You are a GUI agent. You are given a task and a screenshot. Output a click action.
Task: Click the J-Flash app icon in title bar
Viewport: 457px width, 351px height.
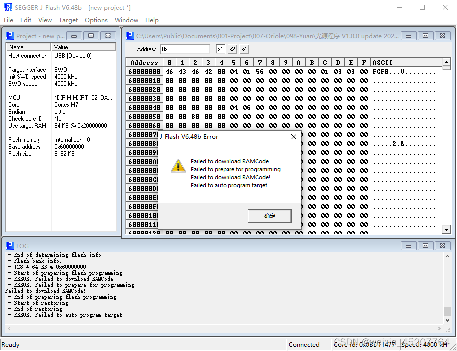click(x=8, y=7)
